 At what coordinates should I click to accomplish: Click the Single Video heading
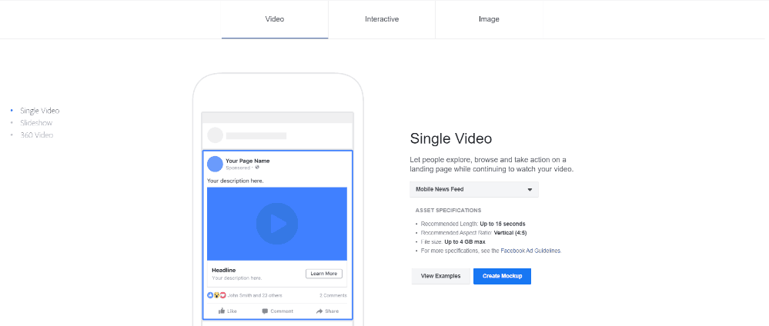pyautogui.click(x=451, y=138)
